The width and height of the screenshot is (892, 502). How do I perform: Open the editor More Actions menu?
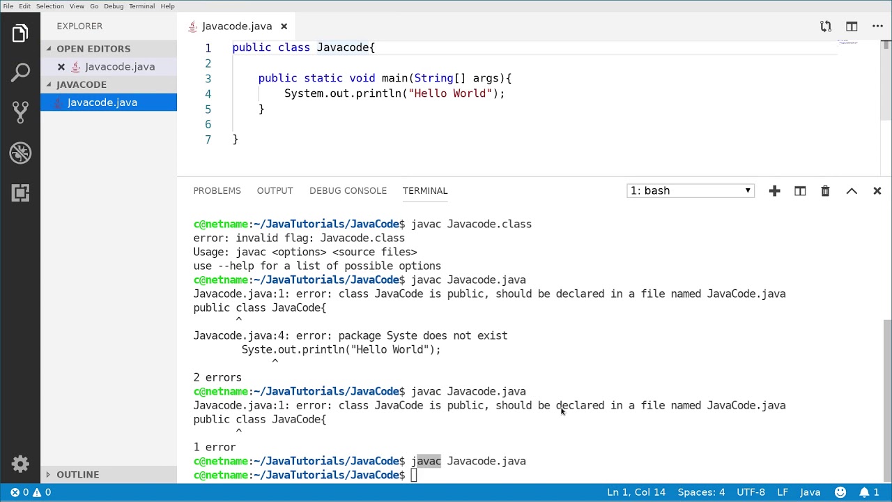tap(877, 26)
